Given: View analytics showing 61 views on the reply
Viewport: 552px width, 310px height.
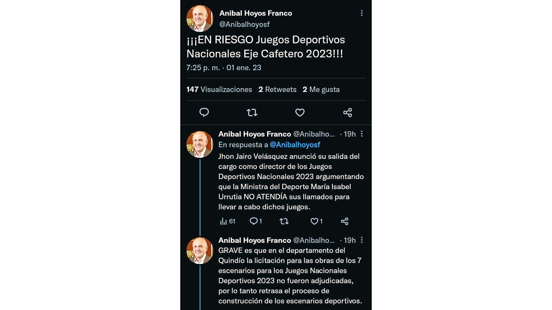Looking at the screenshot, I should pyautogui.click(x=227, y=221).
